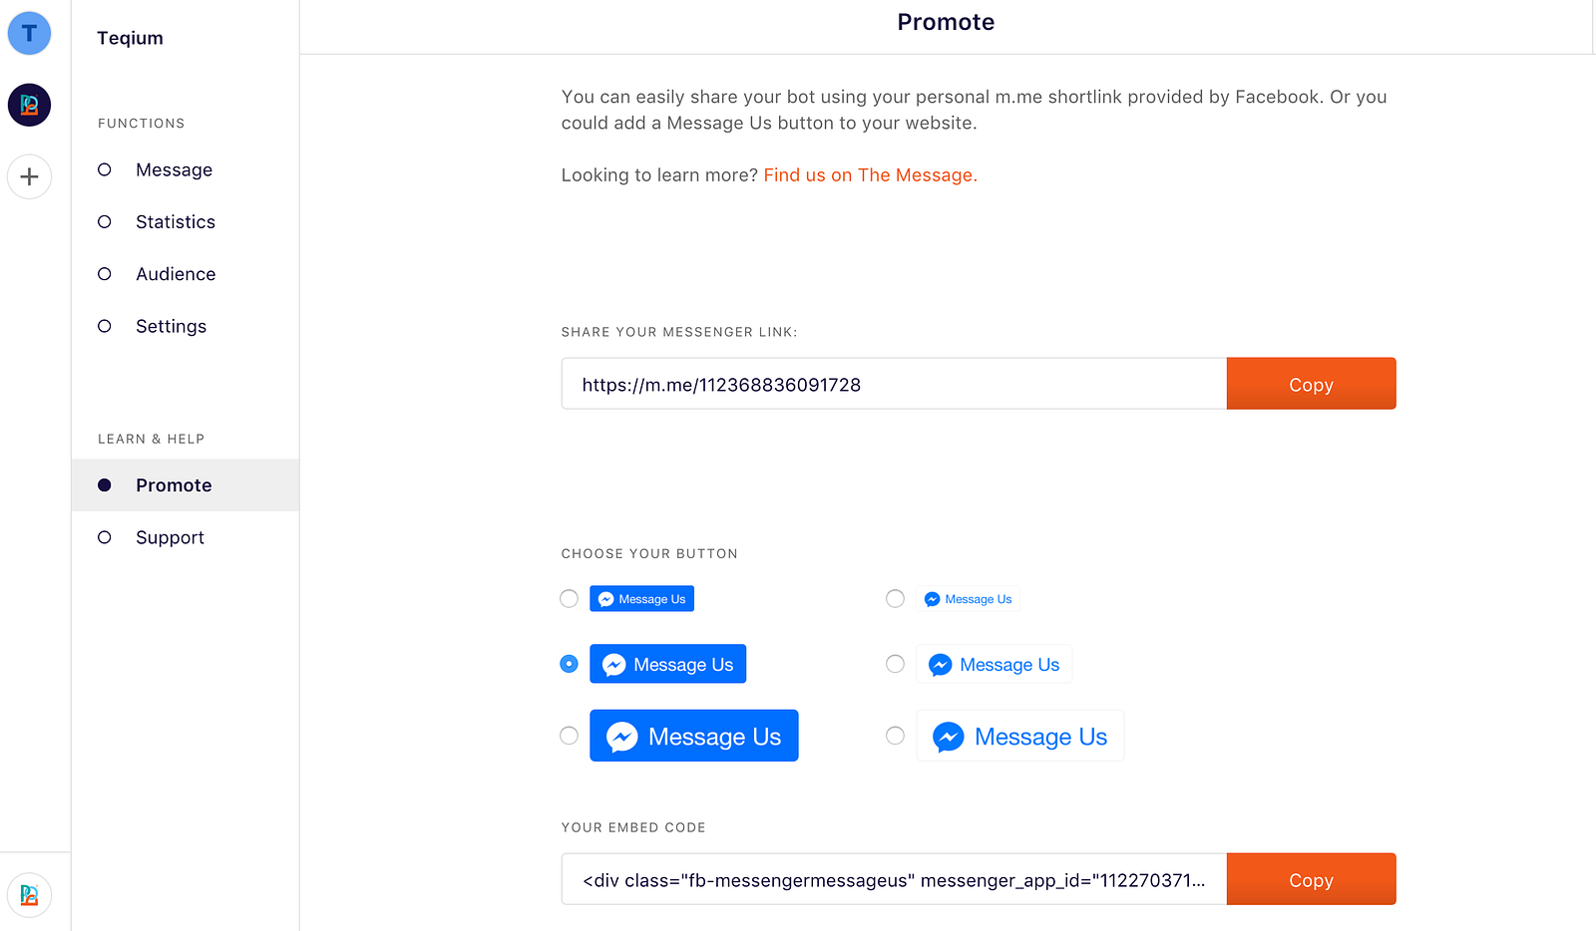This screenshot has width=1596, height=931.
Task: Open the Audience page
Action: 176,274
